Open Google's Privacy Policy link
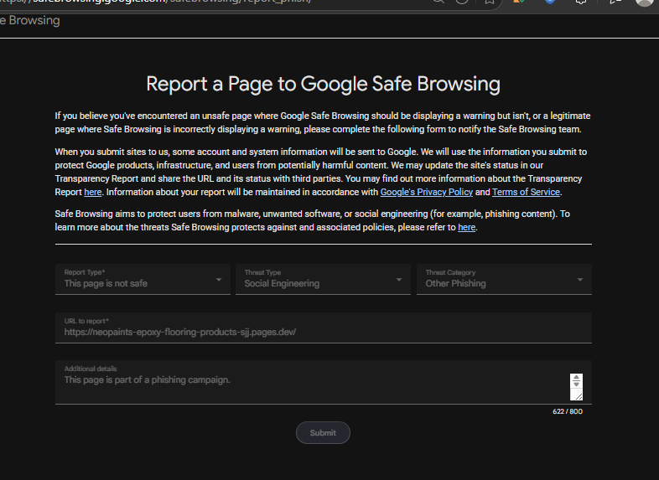659x480 pixels. point(426,193)
